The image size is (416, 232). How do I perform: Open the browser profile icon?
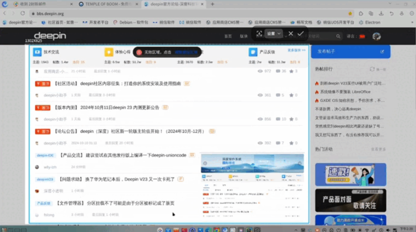[401, 13]
